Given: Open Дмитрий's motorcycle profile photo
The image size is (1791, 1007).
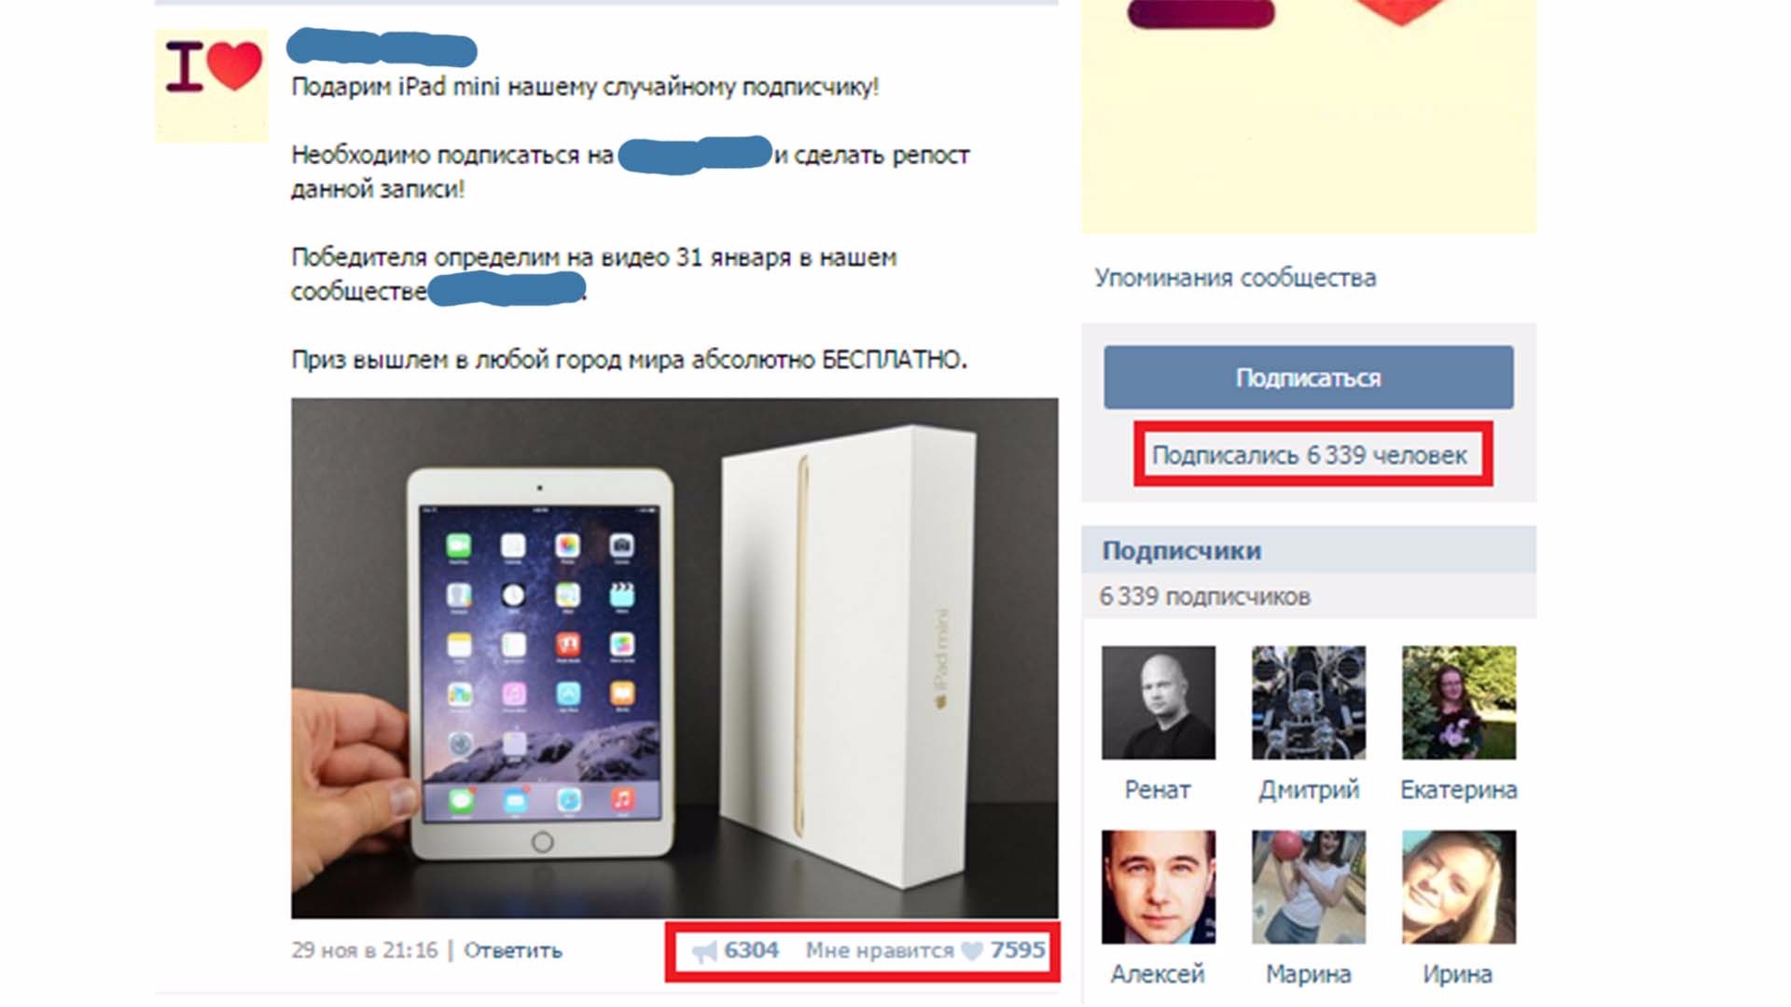Looking at the screenshot, I should click(x=1308, y=702).
